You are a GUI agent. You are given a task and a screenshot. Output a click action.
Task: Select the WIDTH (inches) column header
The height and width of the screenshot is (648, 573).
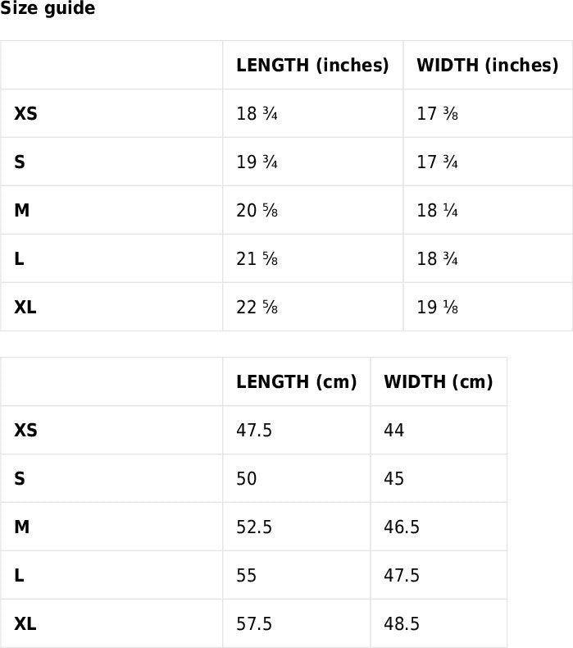tap(487, 66)
